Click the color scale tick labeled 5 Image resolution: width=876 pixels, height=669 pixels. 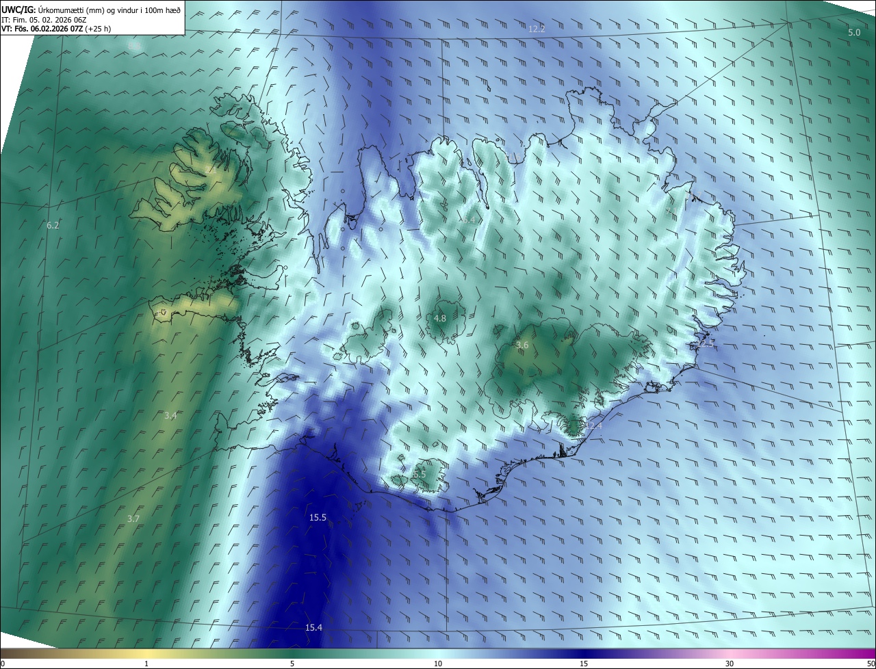[x=292, y=664]
